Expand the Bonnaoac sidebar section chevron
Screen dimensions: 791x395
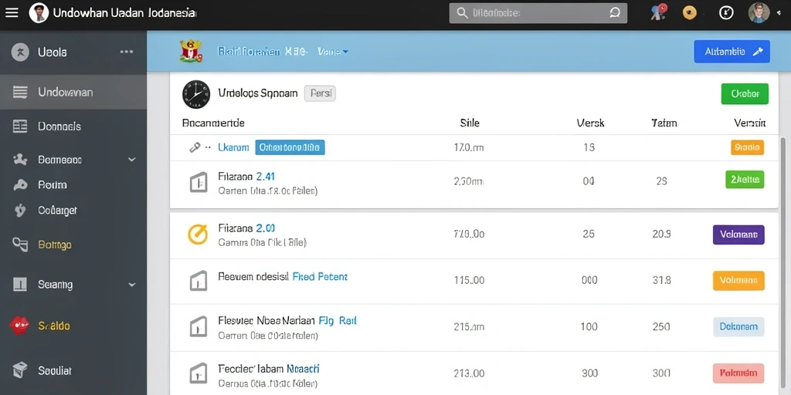click(131, 160)
